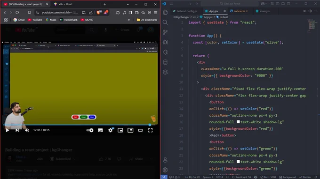Open the VS Code Accounts menu
Image resolution: width=320 pixels, height=179 pixels.
165,160
